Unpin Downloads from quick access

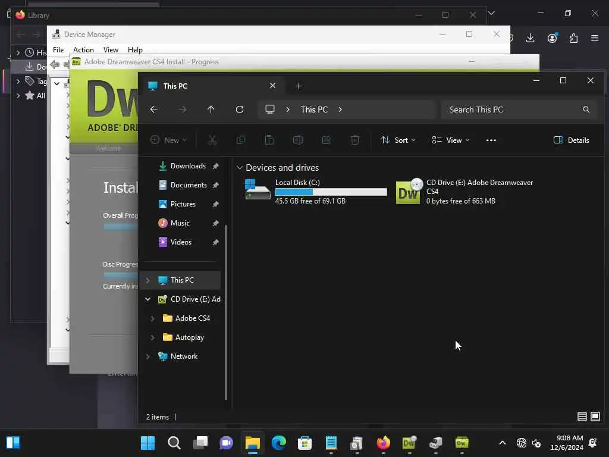click(x=215, y=166)
